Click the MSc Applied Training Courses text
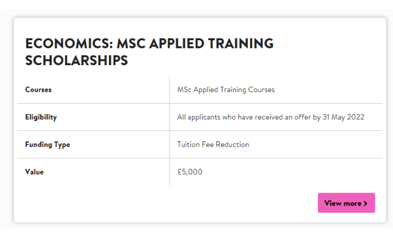Image resolution: width=393 pixels, height=234 pixels. pyautogui.click(x=225, y=90)
